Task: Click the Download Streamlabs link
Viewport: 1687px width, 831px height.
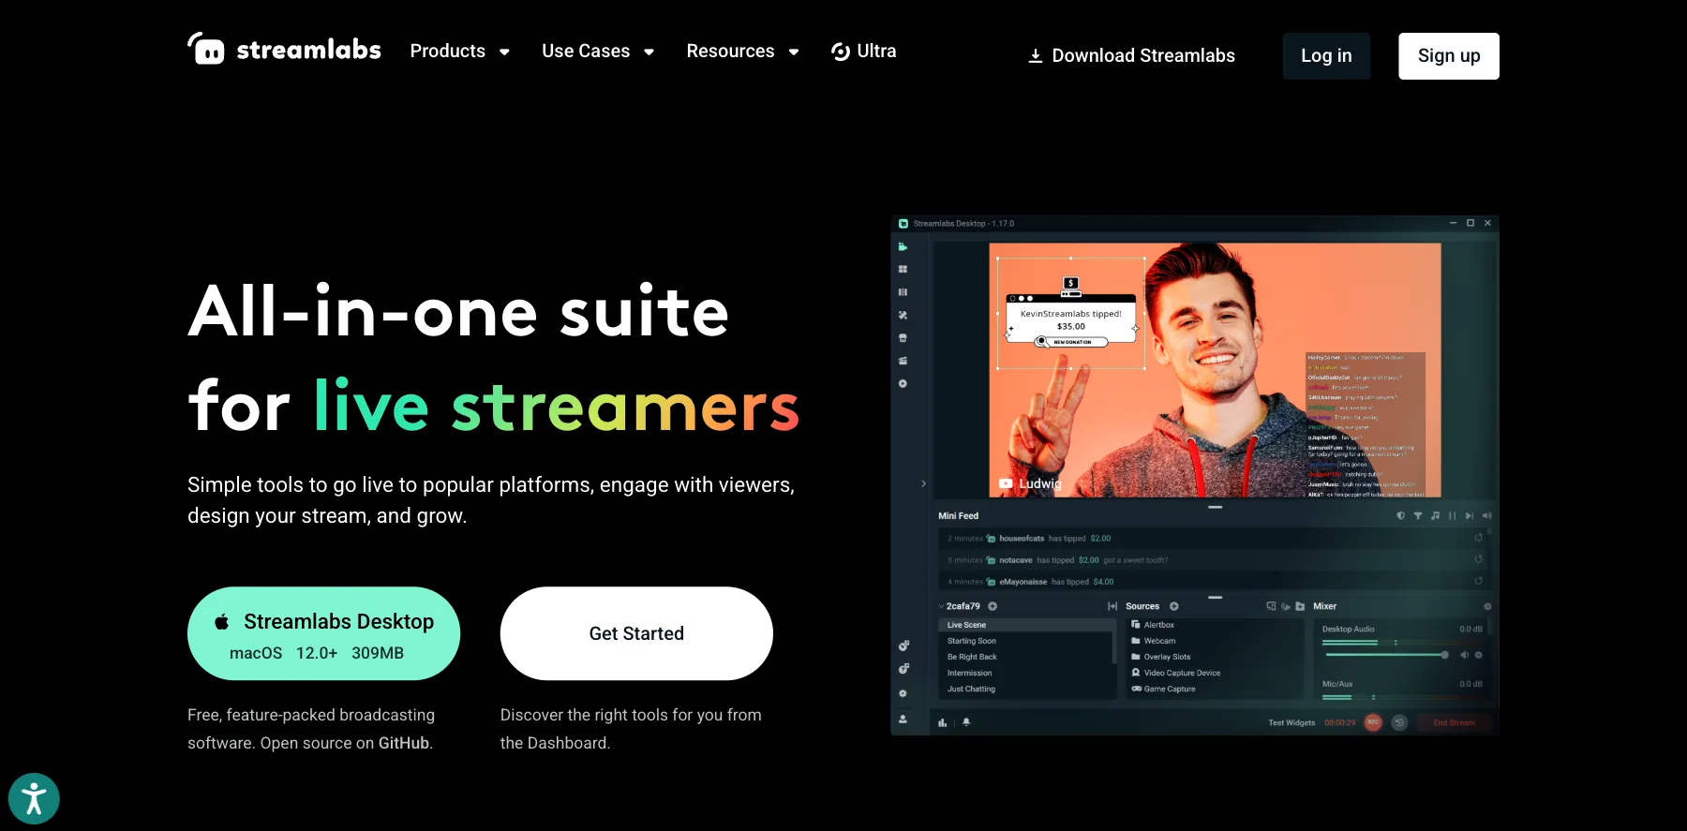Action: 1131,56
